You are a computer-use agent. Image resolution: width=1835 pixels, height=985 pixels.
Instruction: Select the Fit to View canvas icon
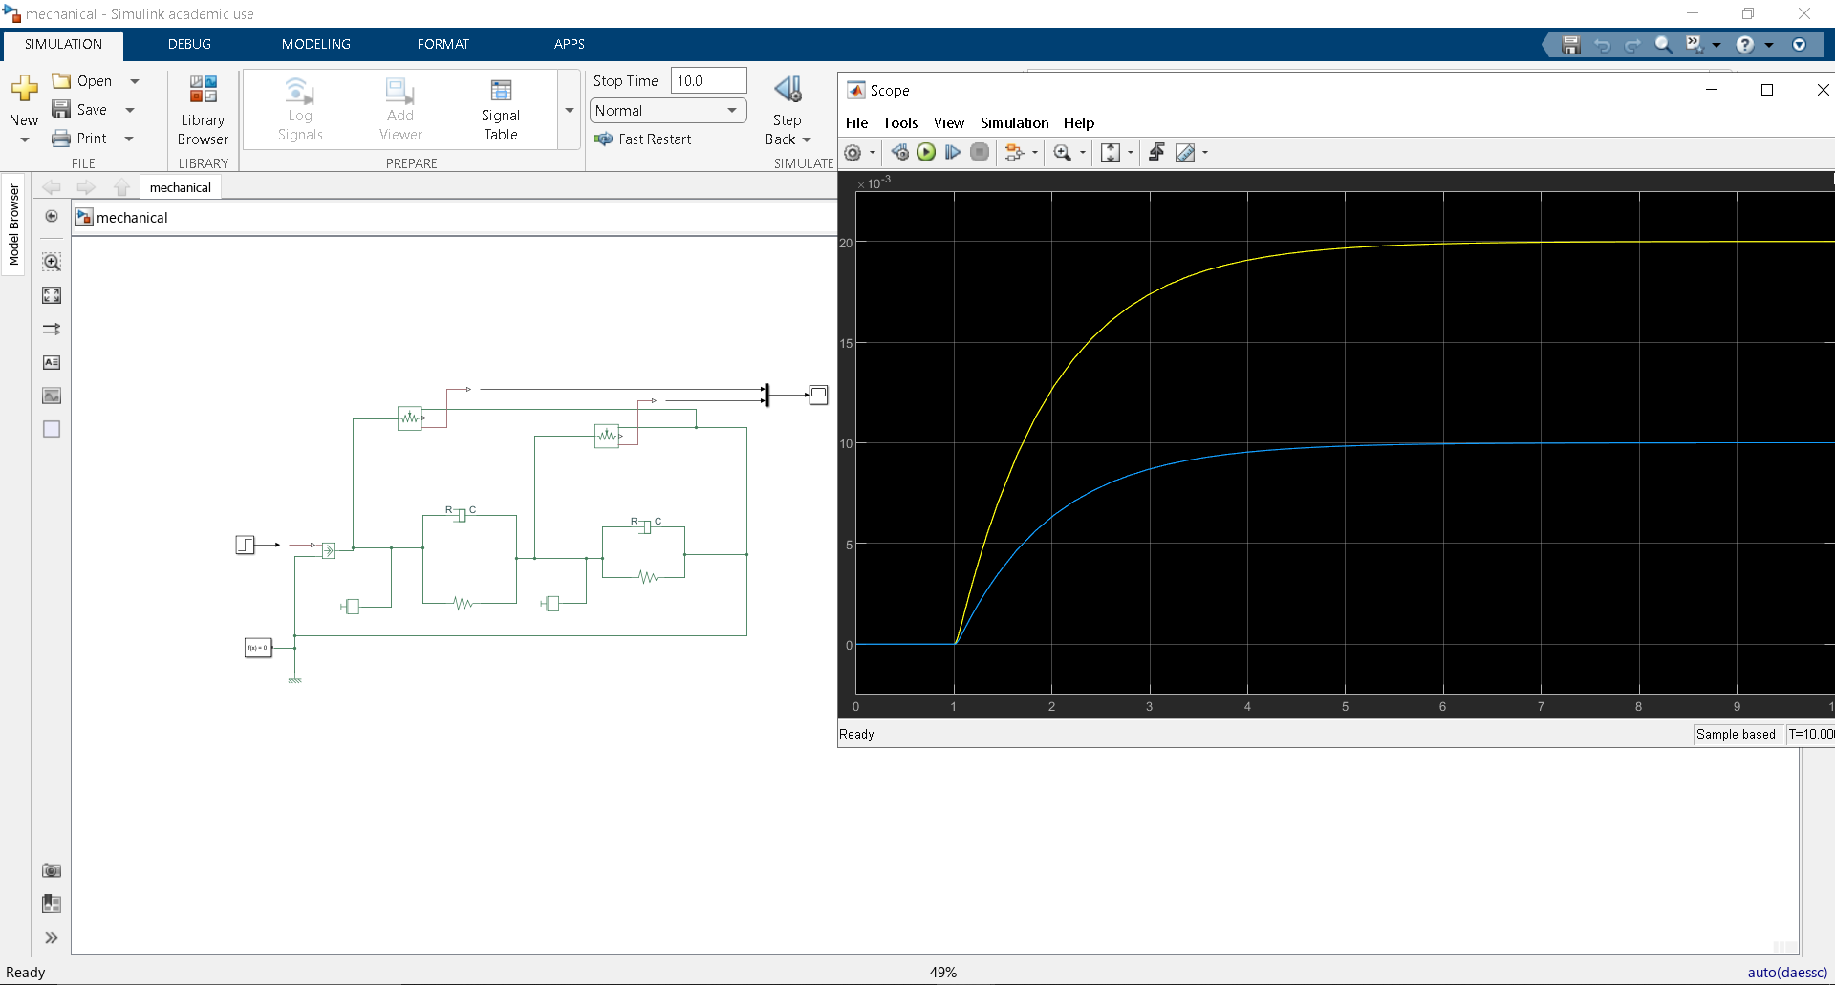tap(52, 295)
